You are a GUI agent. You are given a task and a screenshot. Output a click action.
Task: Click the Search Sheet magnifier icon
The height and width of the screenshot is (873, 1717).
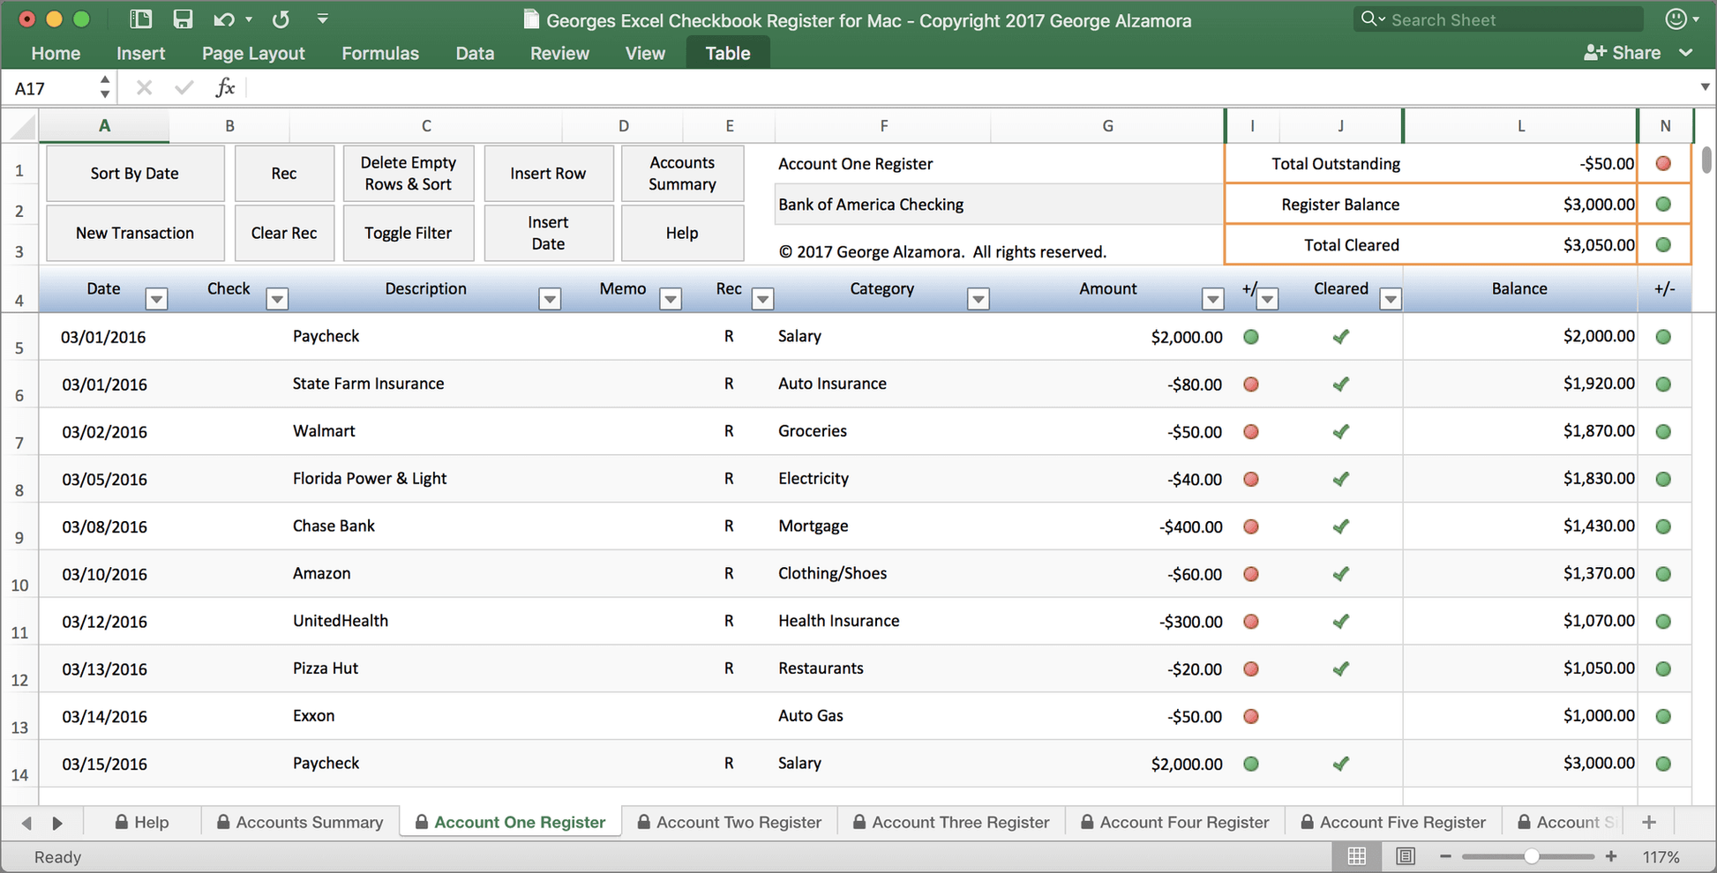[1368, 19]
